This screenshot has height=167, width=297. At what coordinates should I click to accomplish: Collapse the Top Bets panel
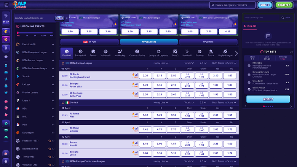[292, 52]
